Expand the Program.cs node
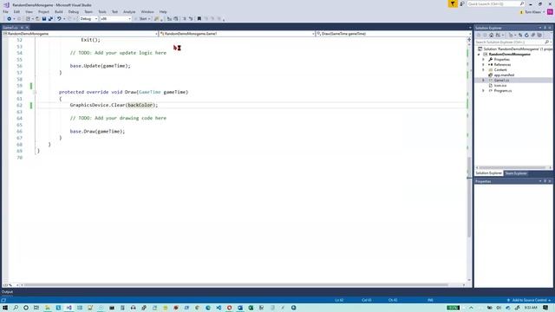Image resolution: width=555 pixels, height=312 pixels. pos(484,91)
